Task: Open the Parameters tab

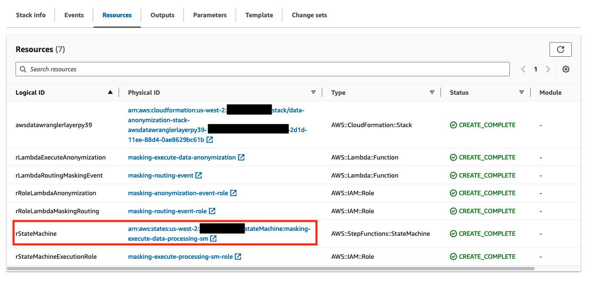Action: point(210,15)
